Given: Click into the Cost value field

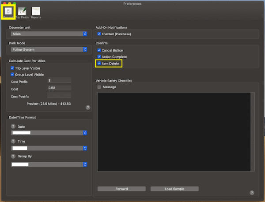Looking at the screenshot, I should (x=59, y=88).
